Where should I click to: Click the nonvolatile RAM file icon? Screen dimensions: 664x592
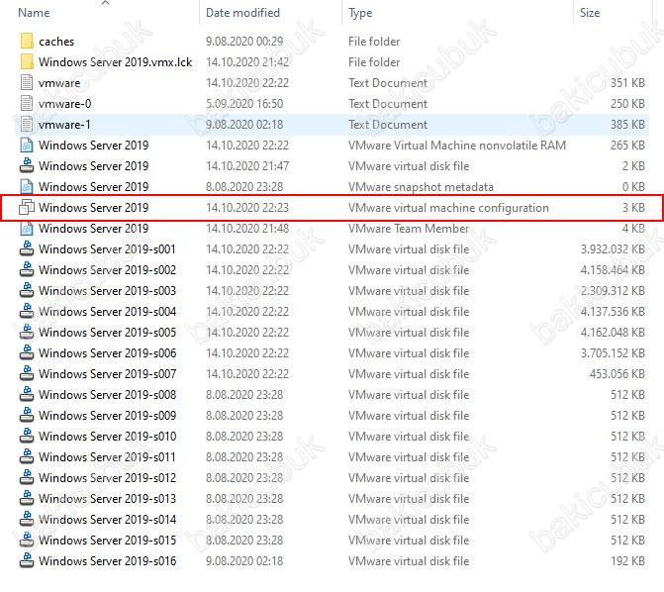click(27, 145)
